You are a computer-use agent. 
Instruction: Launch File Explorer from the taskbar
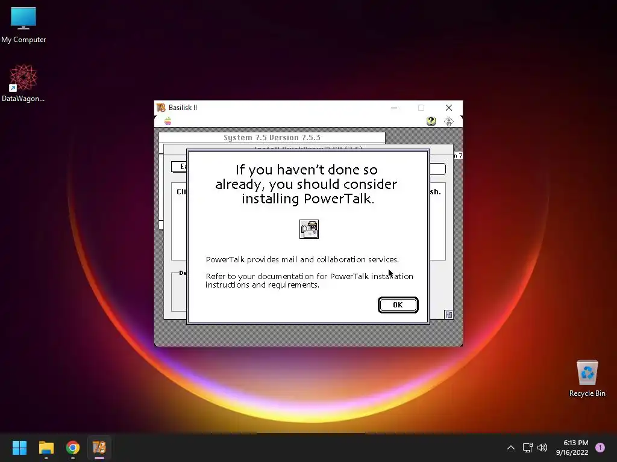click(x=46, y=448)
